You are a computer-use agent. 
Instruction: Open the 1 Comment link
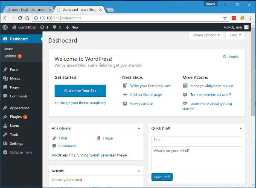(x=67, y=146)
